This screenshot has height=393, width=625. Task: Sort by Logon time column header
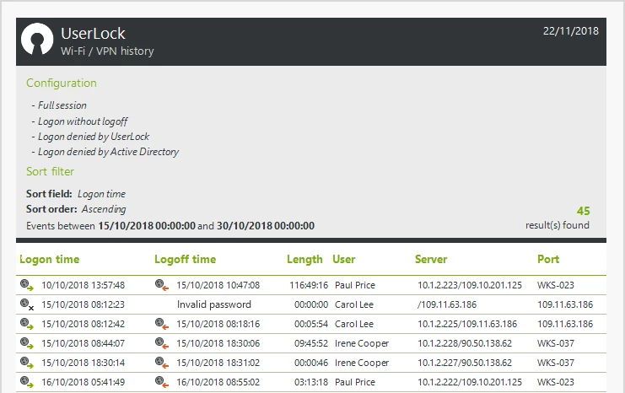(49, 260)
